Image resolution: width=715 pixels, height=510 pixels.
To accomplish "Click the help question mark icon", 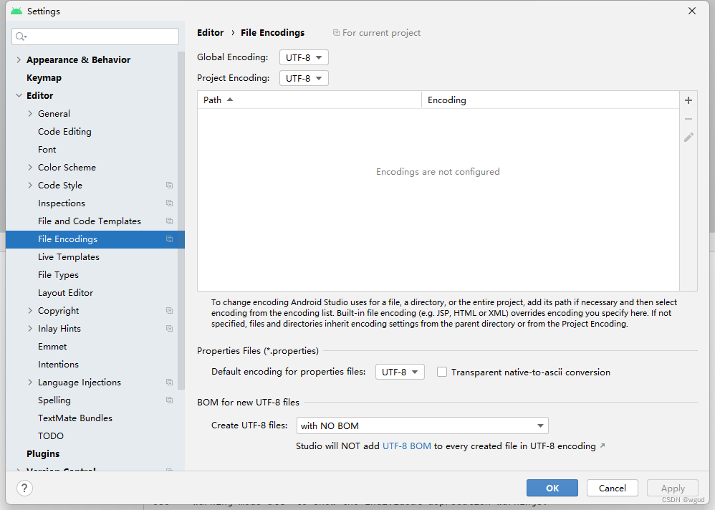I will [x=24, y=488].
